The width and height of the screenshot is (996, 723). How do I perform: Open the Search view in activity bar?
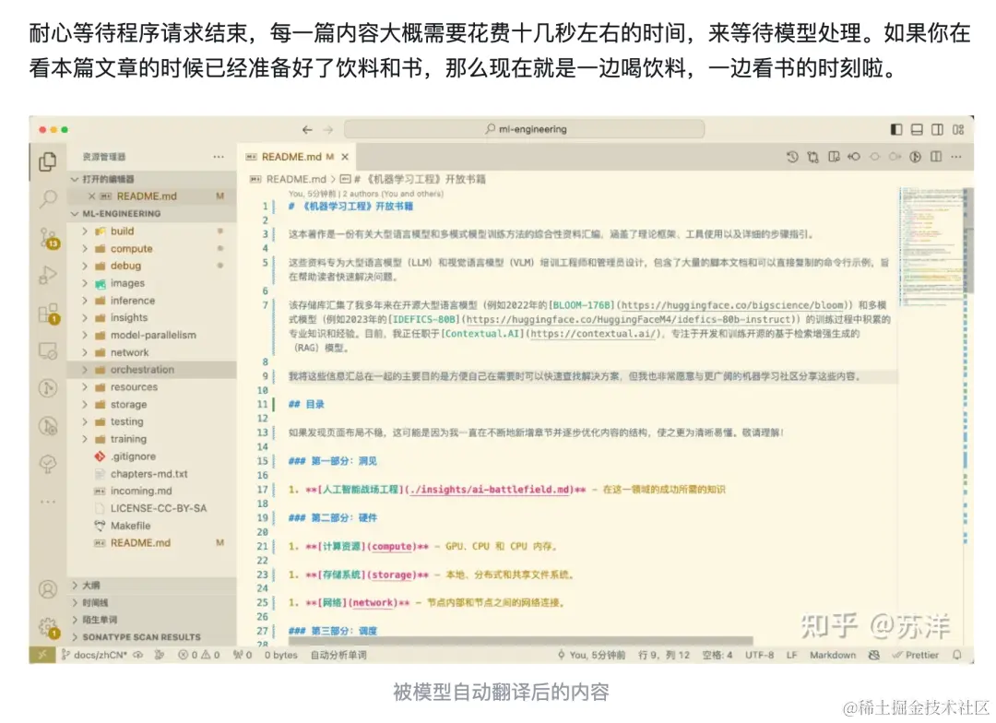48,199
